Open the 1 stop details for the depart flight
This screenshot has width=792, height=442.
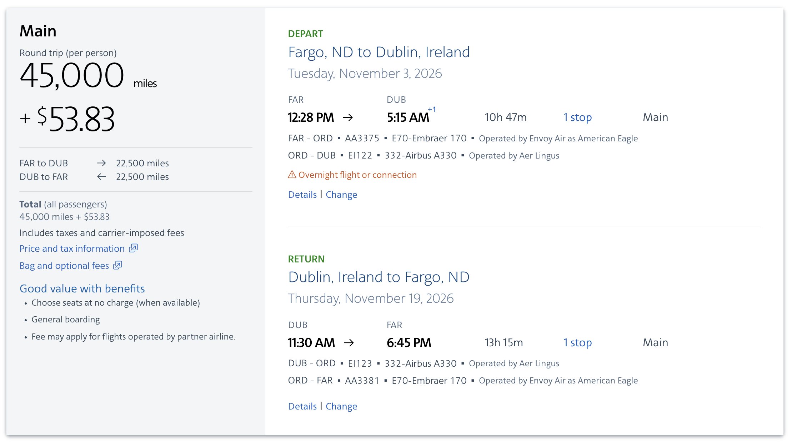point(577,117)
